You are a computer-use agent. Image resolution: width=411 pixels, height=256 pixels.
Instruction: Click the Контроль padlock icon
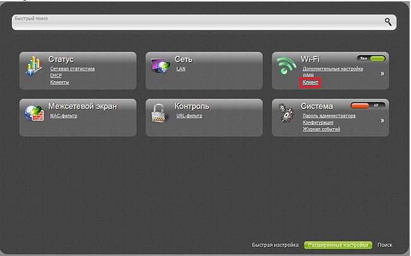click(x=159, y=112)
